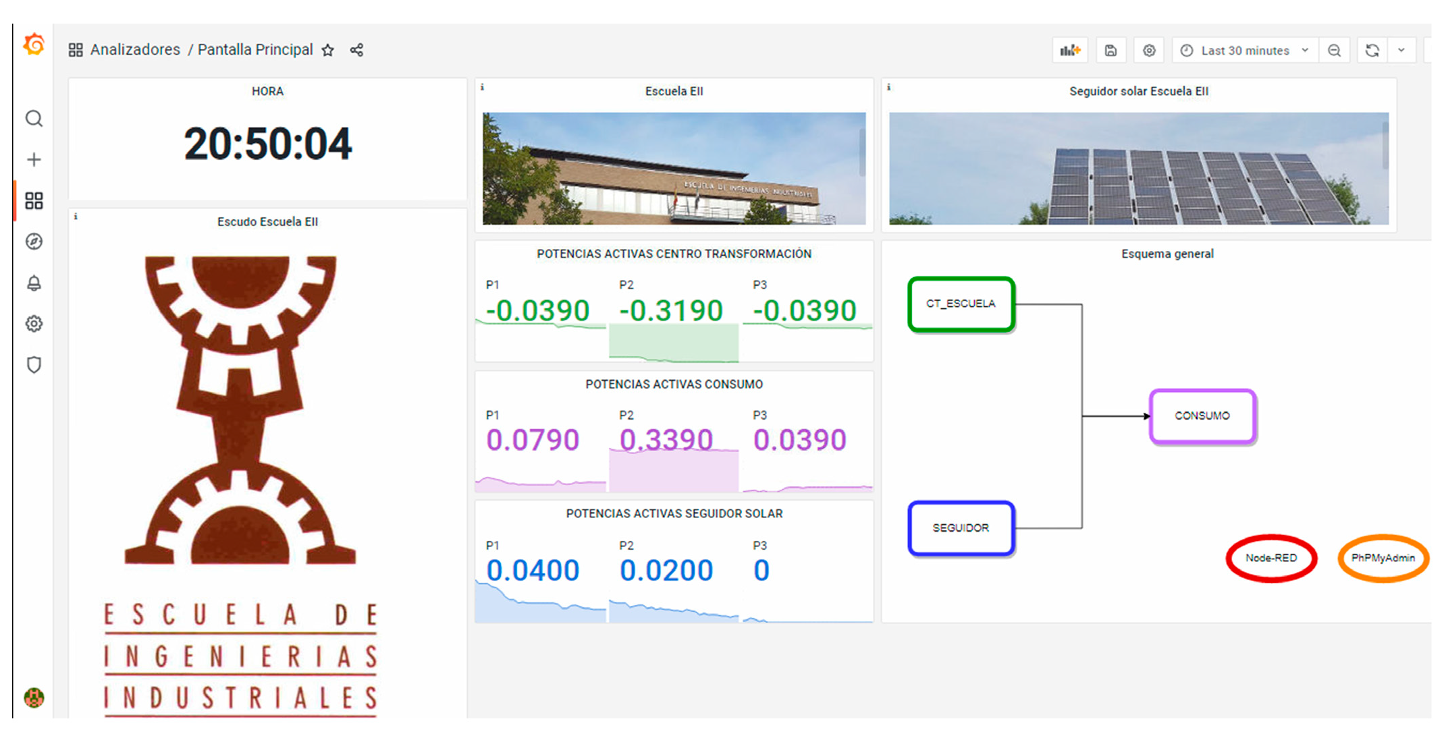Viewport: 1444px width, 738px height.
Task: Open the Last 30 minutes time picker
Action: point(1245,51)
